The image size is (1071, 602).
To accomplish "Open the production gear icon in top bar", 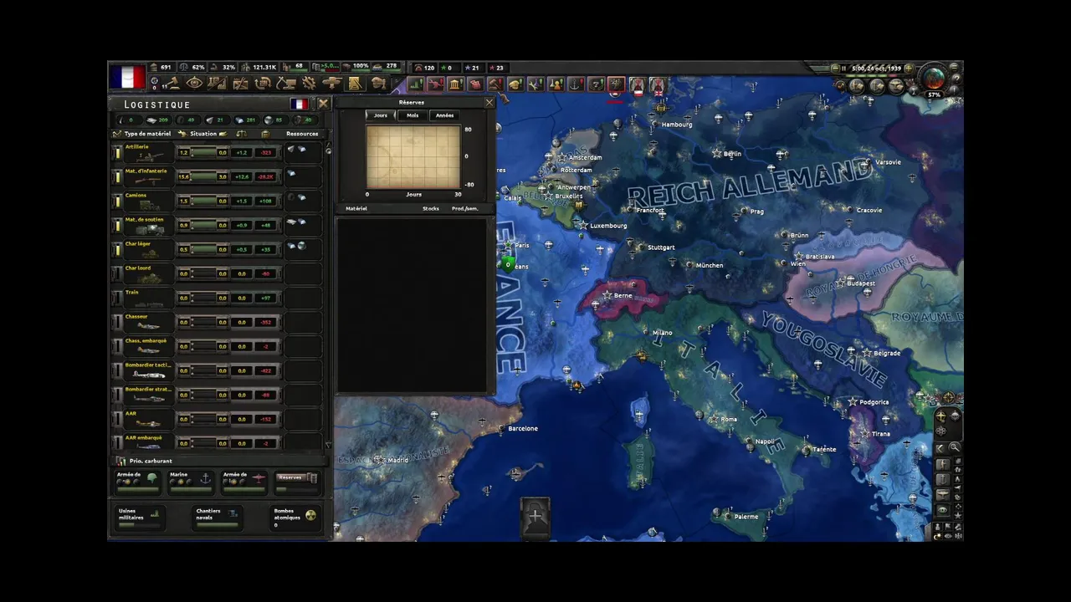I will [310, 83].
